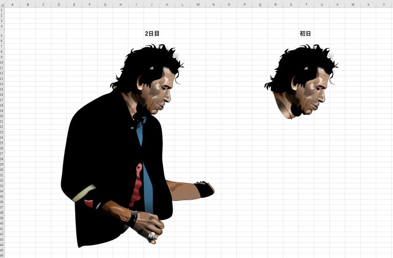Screen dimensions: 393x258
Task: Select column V header
Action: click(x=338, y=5)
